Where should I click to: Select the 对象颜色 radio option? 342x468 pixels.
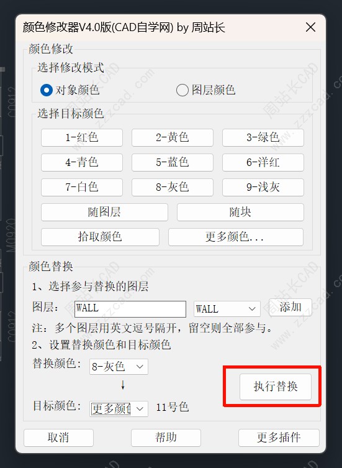[70, 90]
